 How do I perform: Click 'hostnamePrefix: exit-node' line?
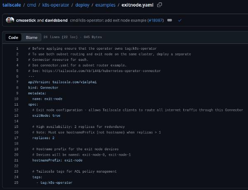(57, 160)
